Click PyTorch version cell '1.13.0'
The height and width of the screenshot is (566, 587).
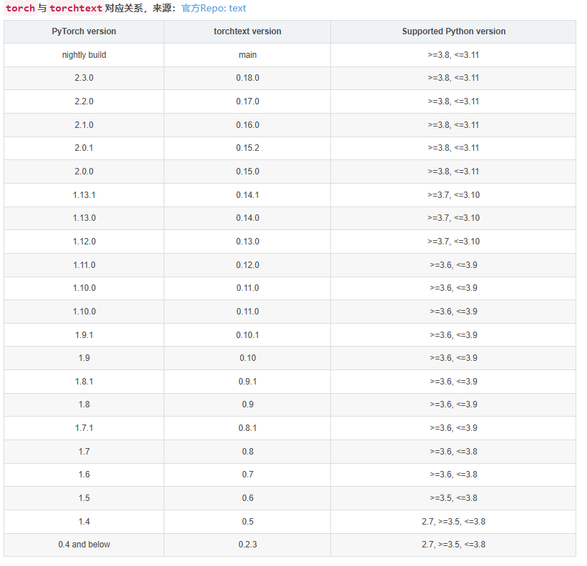coord(84,218)
